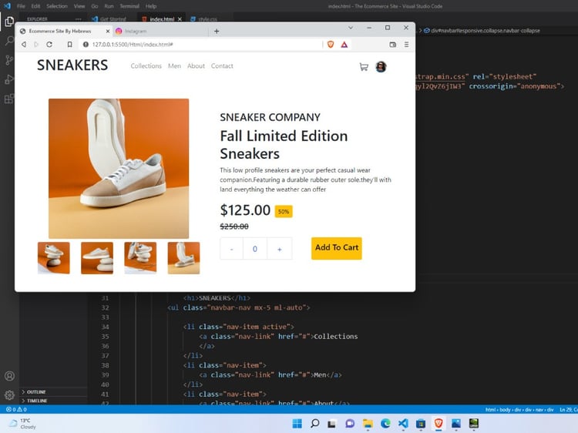
Task: Click the Brave Rewards triangle icon
Action: [344, 45]
